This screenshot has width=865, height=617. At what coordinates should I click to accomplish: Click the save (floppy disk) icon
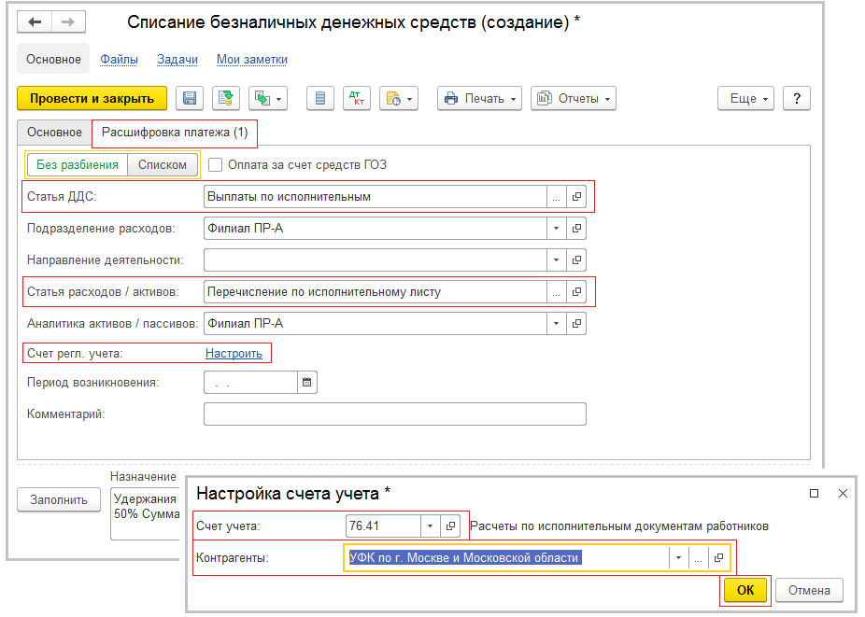[x=190, y=98]
